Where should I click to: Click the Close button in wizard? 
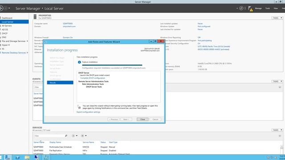click(x=142, y=119)
